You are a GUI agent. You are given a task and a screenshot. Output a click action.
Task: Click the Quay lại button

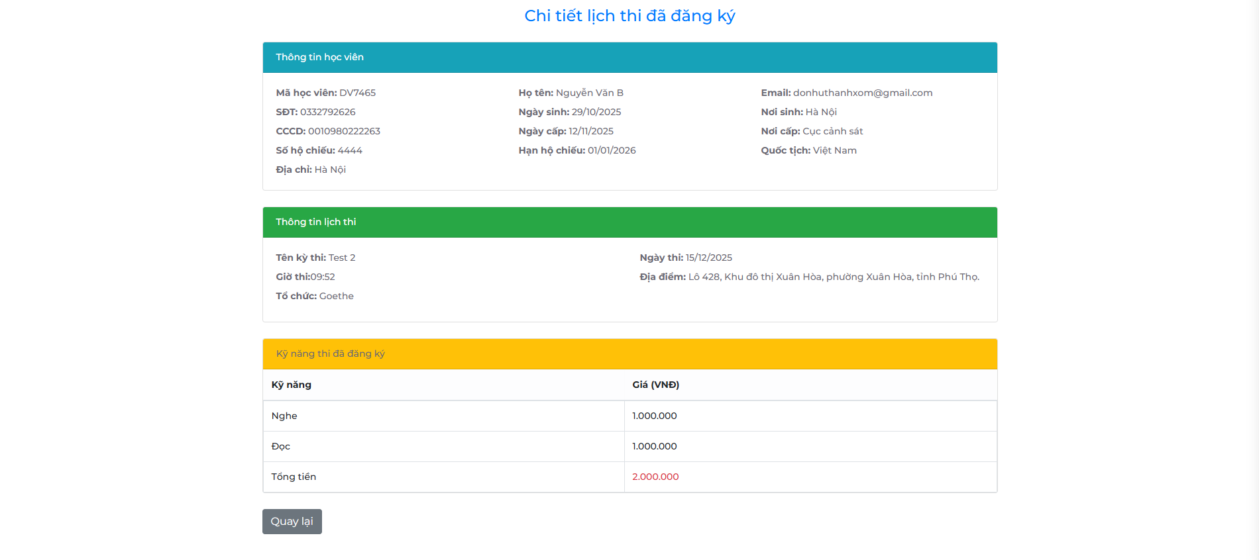292,522
